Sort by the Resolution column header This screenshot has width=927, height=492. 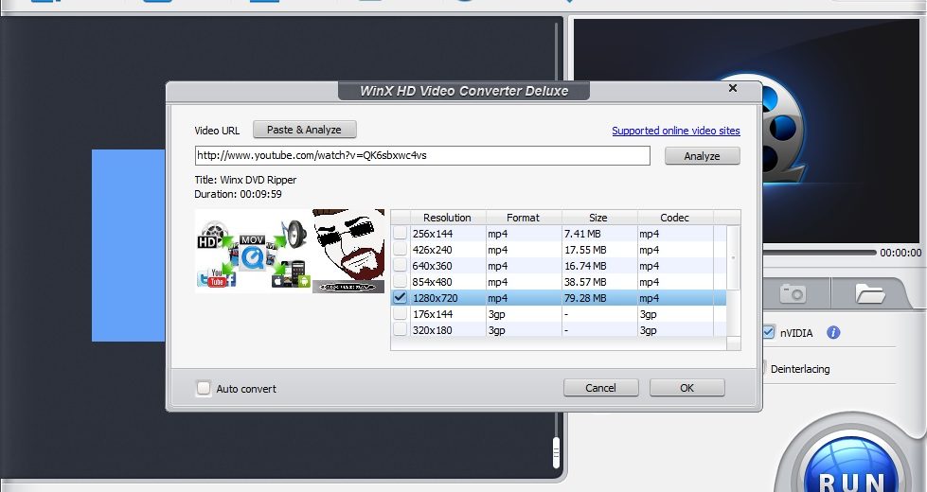coord(448,218)
